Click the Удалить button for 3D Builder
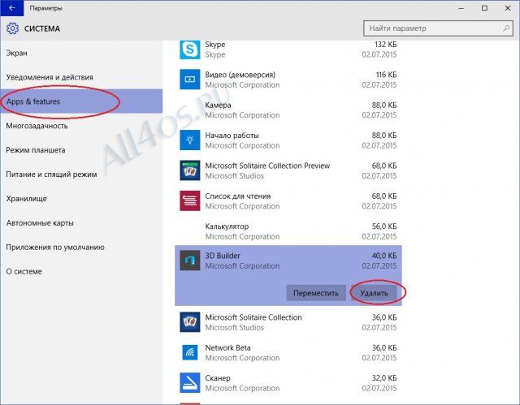Screen dimensions: 520x405 tap(374, 293)
